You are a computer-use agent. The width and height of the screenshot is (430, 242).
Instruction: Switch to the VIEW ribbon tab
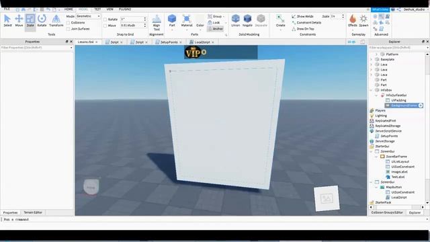pyautogui.click(x=110, y=9)
